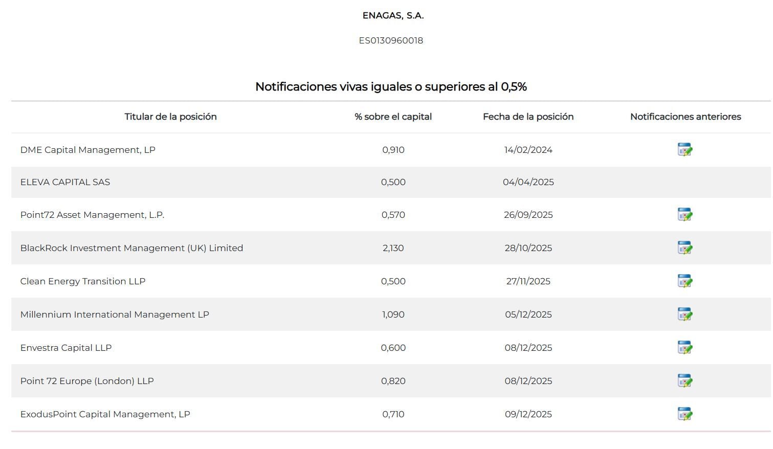Select the ELEVA CAPITAL SAS holder name
The height and width of the screenshot is (449, 773).
pyautogui.click(x=65, y=182)
